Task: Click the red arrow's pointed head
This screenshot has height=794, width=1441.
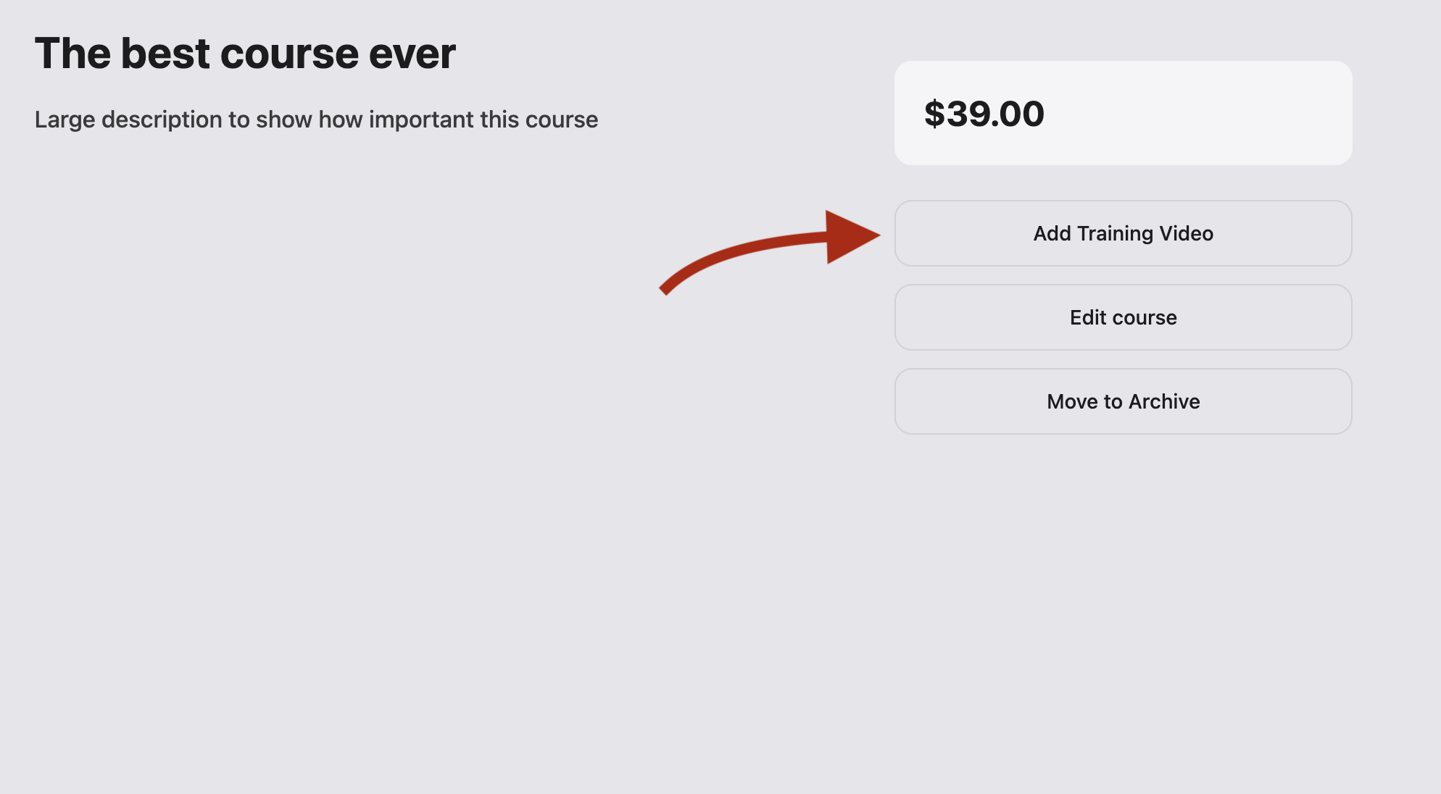Action: (852, 237)
